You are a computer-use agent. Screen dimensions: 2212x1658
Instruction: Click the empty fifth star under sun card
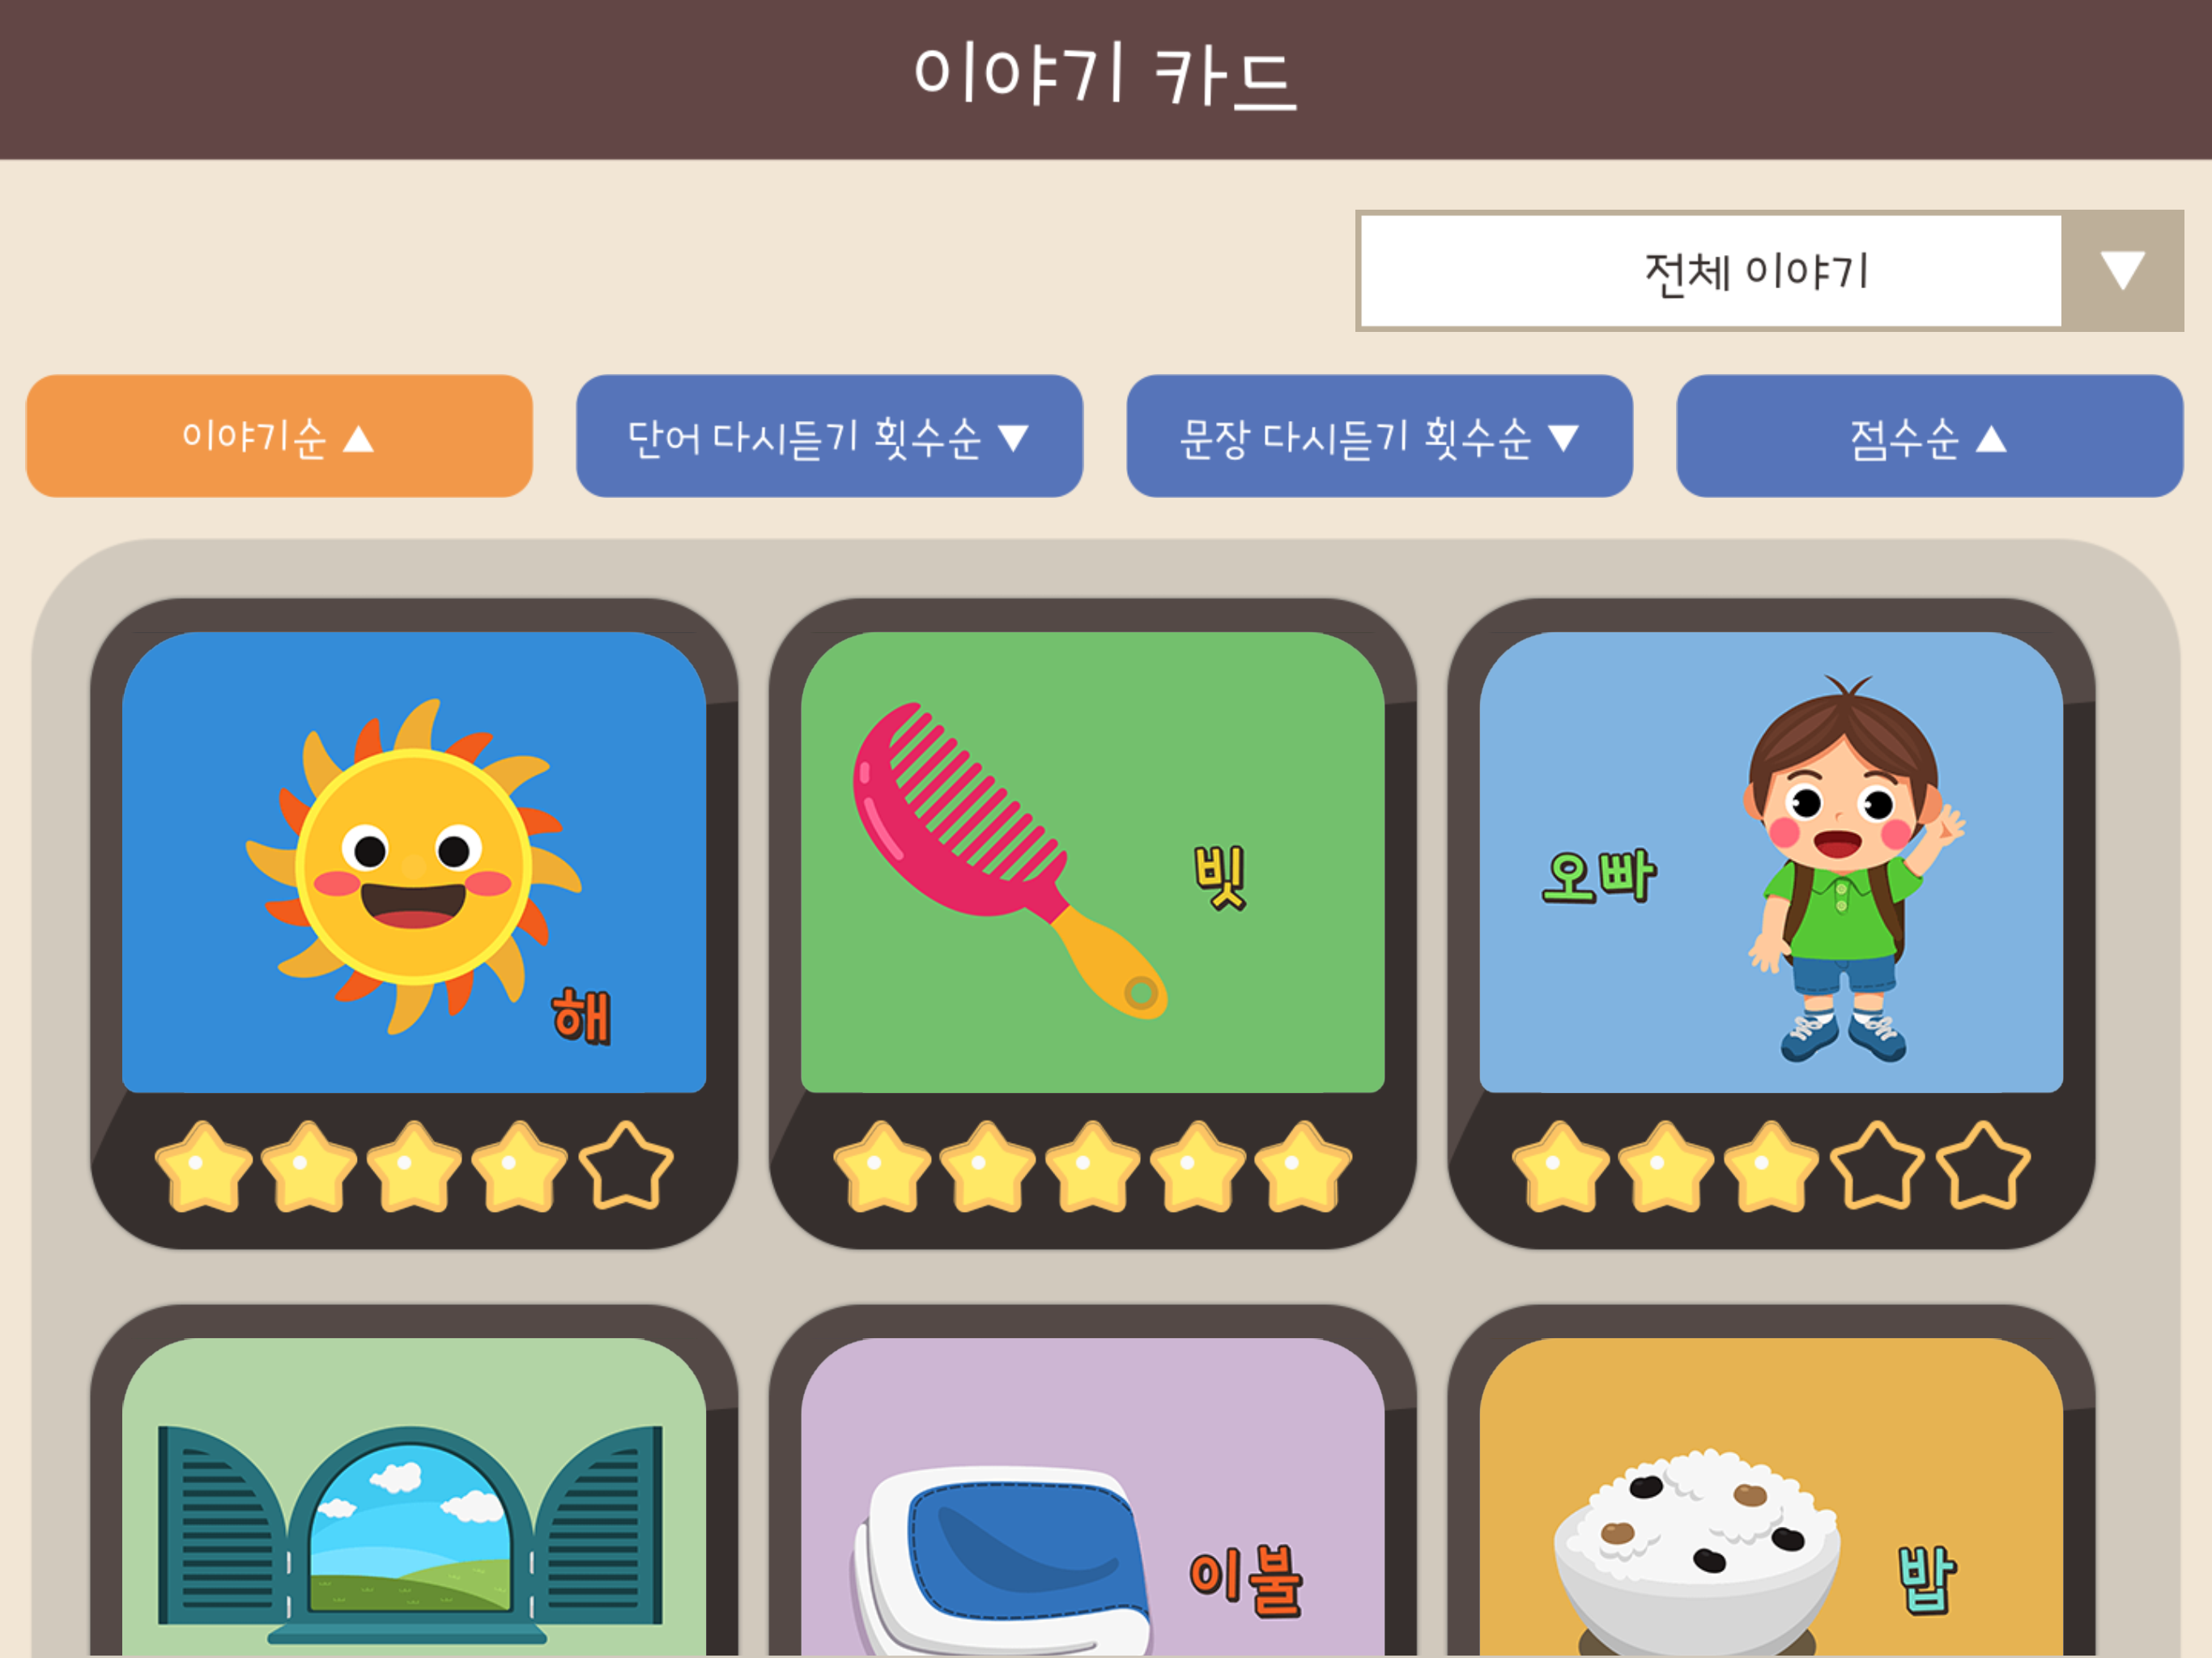[626, 1166]
